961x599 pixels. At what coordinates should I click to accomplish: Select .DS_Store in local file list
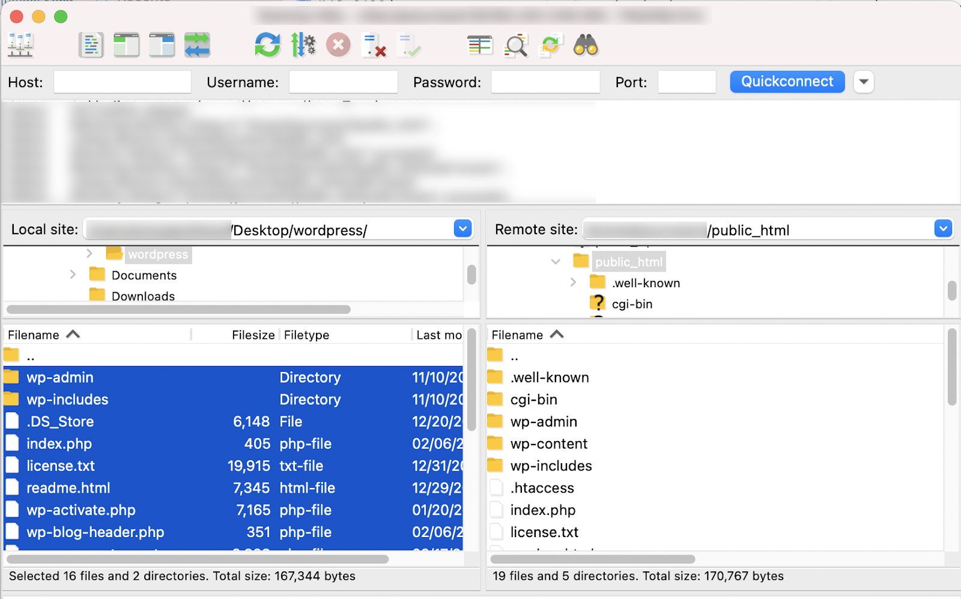pyautogui.click(x=233, y=422)
